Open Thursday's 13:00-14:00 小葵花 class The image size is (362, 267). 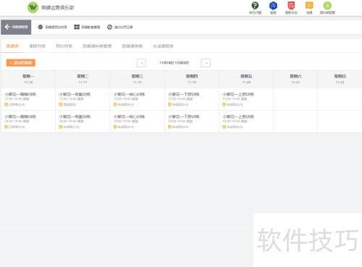point(192,99)
